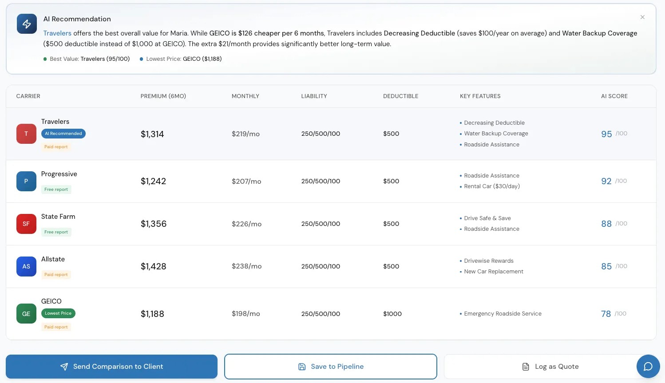Screen dimensions: 665x383
Task: Select the GEICO carrier name
Action: click(51, 301)
